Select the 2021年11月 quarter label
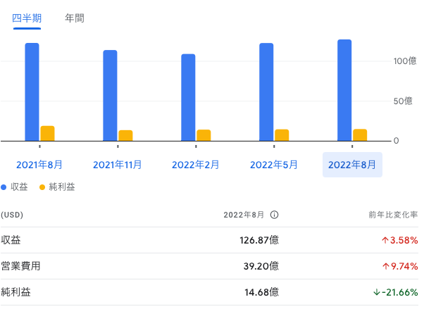Image resolution: width=424 pixels, height=309 pixels. pyautogui.click(x=118, y=165)
